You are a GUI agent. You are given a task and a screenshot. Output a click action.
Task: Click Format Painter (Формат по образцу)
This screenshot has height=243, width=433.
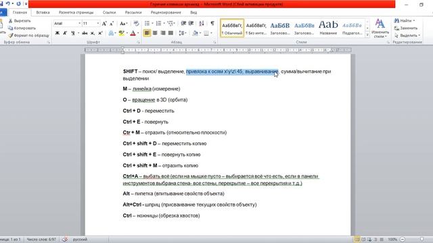28,36
